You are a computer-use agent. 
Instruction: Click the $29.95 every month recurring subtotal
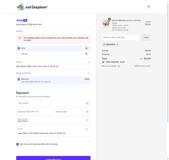click(142, 66)
